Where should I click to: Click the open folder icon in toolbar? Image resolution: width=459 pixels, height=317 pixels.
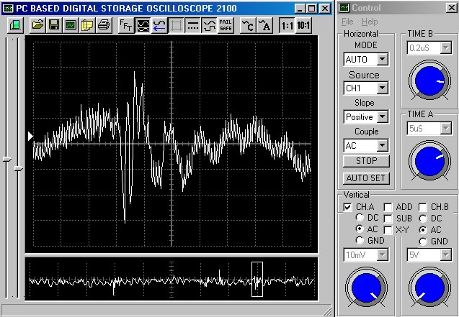tap(39, 25)
